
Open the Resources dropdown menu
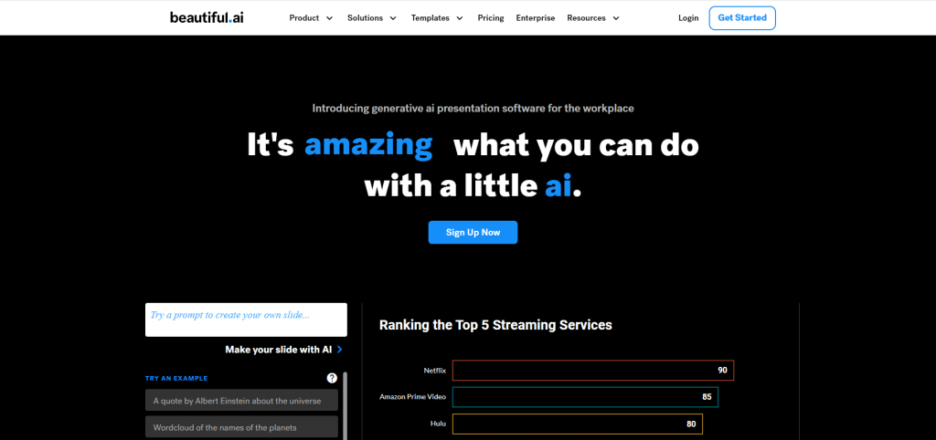[592, 18]
